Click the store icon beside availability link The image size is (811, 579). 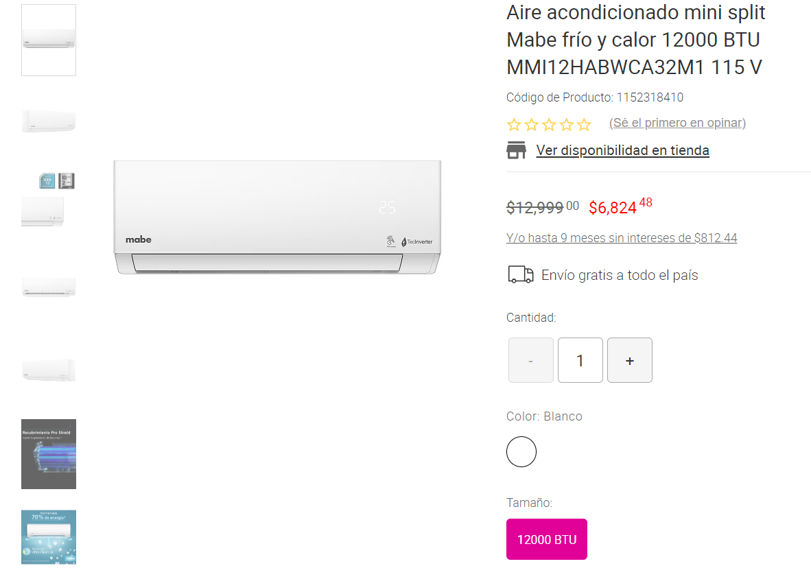point(516,150)
